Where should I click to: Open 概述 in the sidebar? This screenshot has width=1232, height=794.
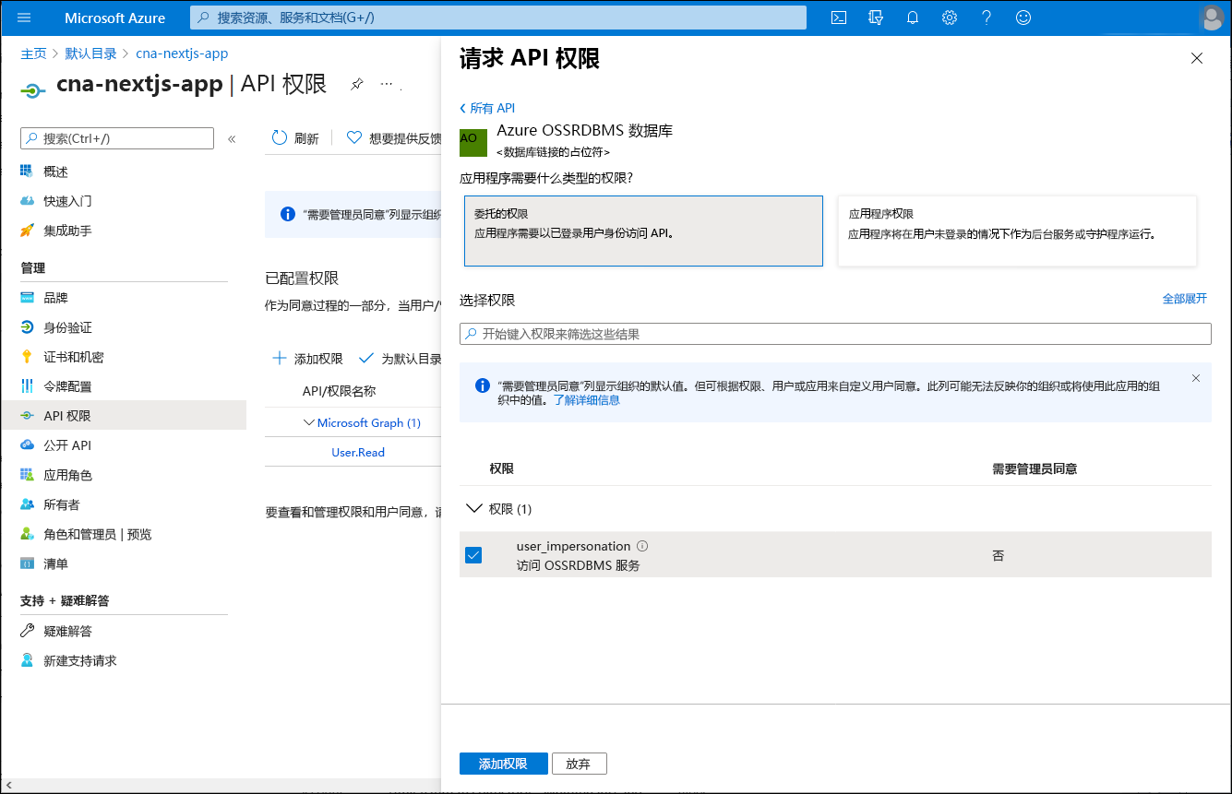click(x=55, y=172)
